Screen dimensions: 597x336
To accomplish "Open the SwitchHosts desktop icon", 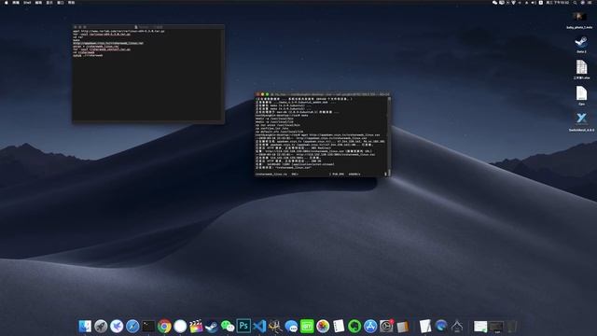I will (x=581, y=122).
